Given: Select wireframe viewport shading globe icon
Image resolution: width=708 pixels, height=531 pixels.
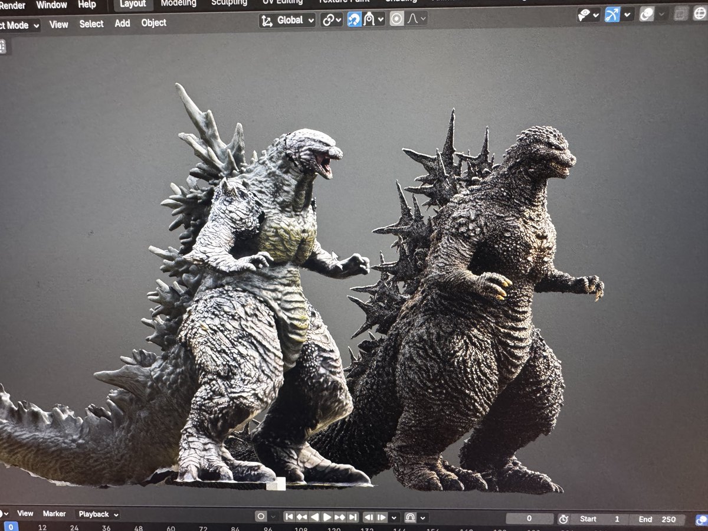Looking at the screenshot, I should coord(701,13).
